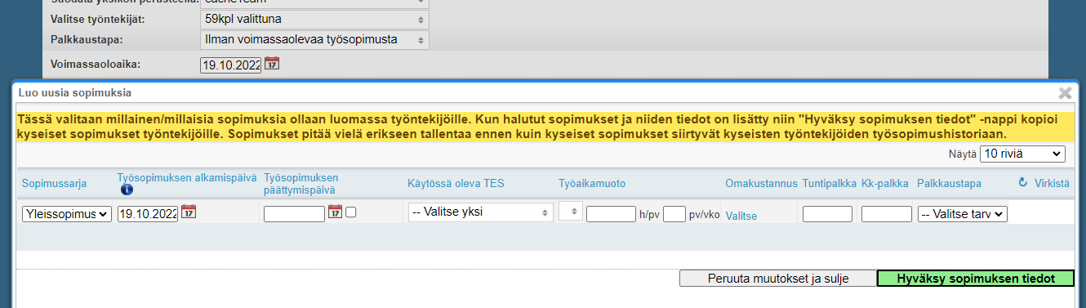Viewport: 1086px width, 308px height.
Task: Click Voimassaoloaika date field 19.10.2022
Action: (230, 65)
